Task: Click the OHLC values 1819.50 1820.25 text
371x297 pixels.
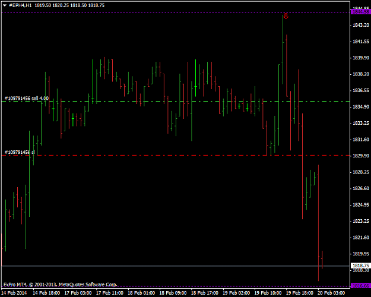Action: pyautogui.click(x=52, y=5)
